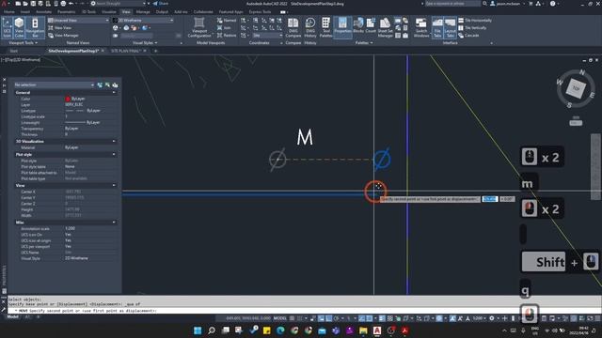Toggle the Layout Tabs button
Screen dimensions: 602x338
450,27
